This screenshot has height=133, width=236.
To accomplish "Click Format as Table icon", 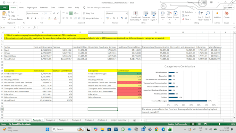I will tap(146, 14).
